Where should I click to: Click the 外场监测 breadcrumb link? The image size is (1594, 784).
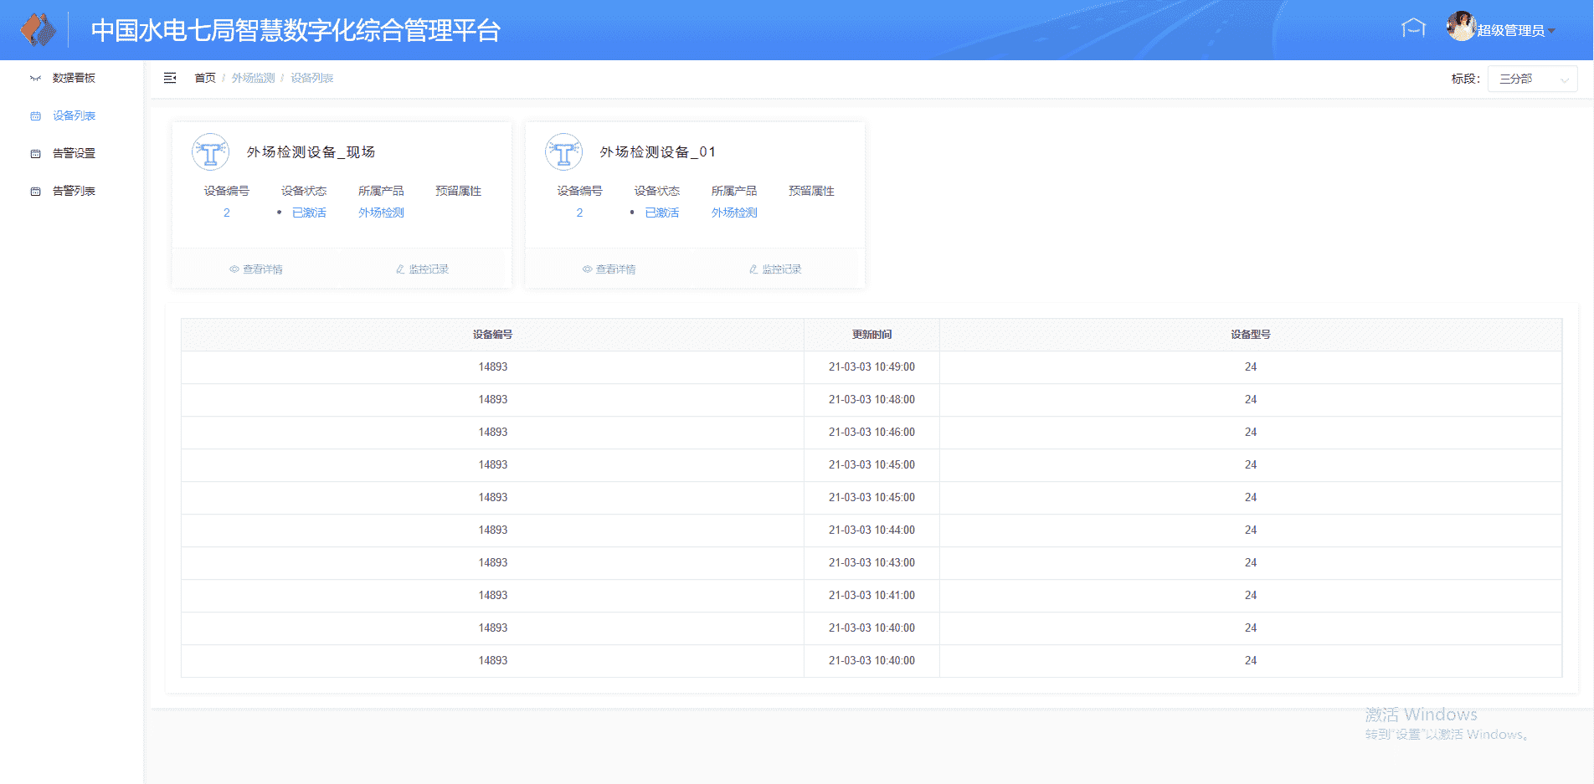[x=253, y=78]
